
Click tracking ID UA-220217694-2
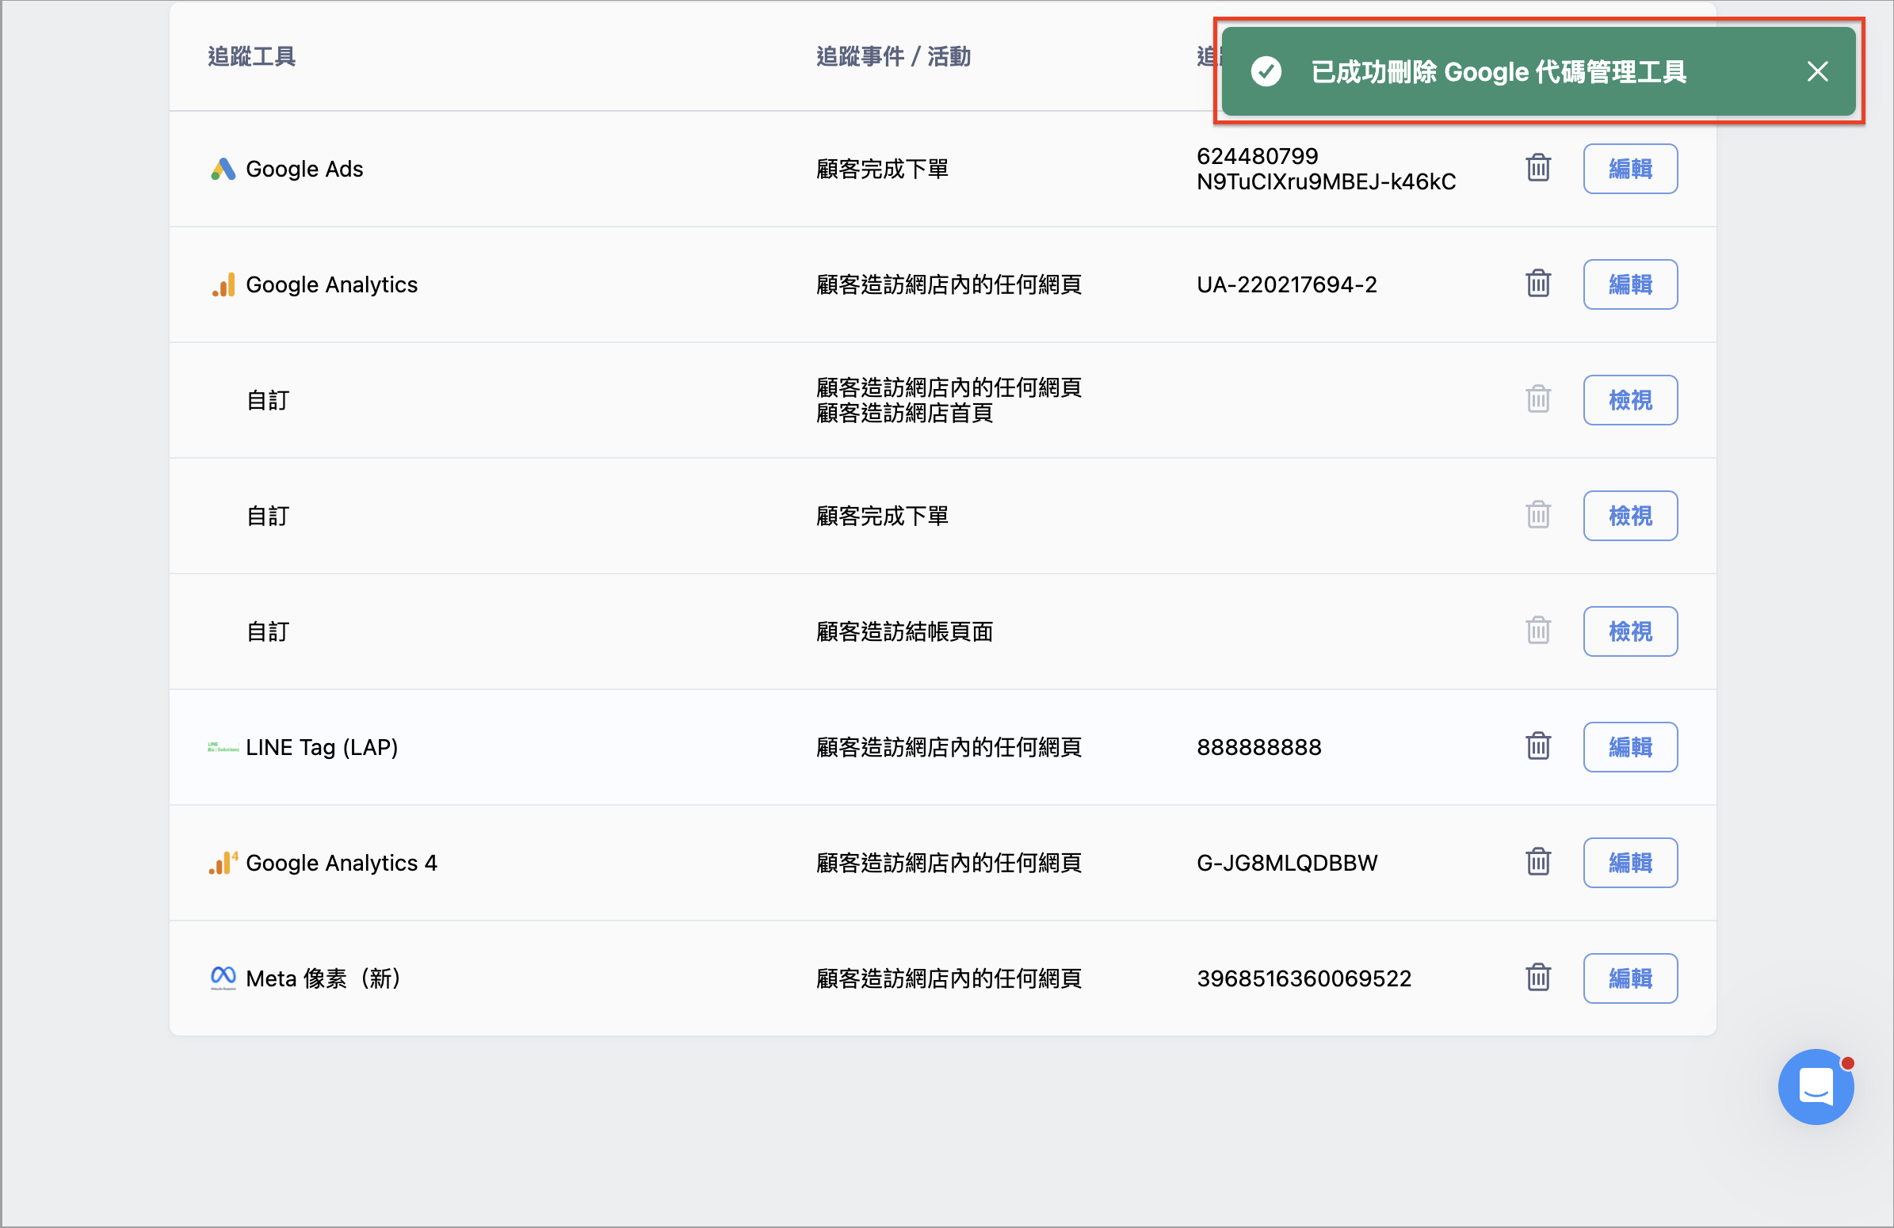click(x=1287, y=284)
